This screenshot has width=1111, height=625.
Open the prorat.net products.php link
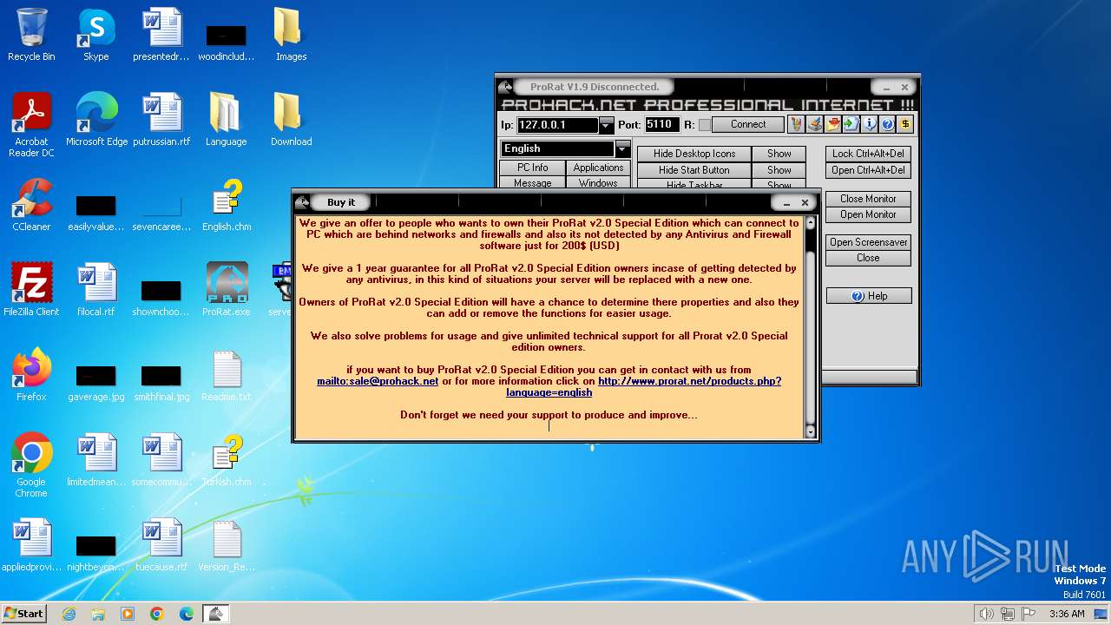click(x=689, y=381)
